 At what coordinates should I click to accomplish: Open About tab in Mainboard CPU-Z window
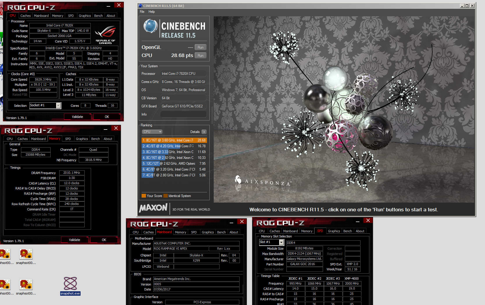pyautogui.click(x=234, y=232)
